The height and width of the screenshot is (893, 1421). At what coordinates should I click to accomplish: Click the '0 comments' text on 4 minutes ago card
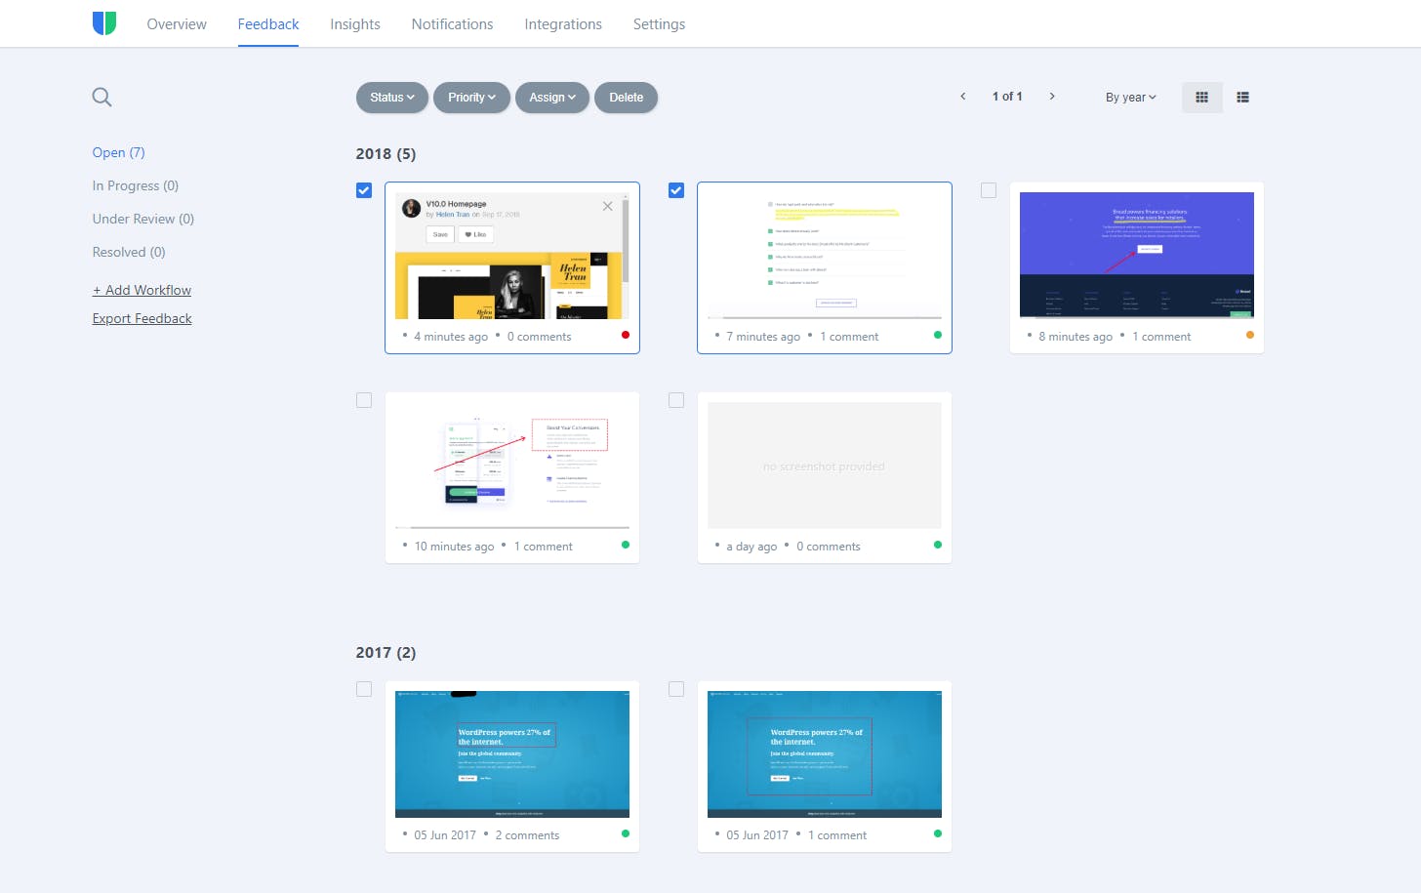539,337
